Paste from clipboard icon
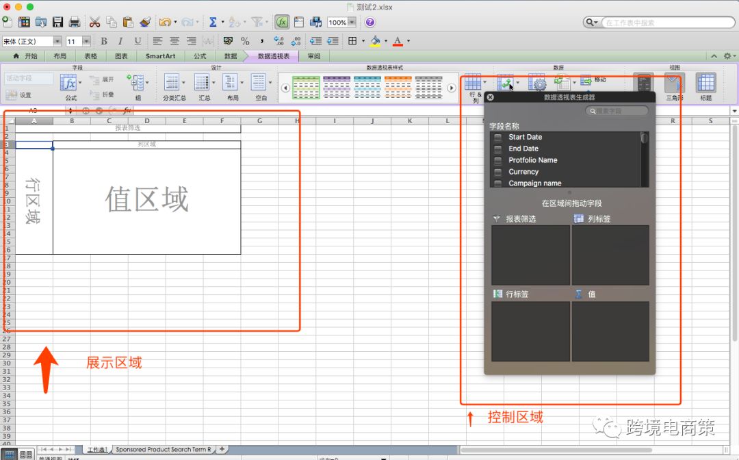The width and height of the screenshot is (739, 460). 128,22
